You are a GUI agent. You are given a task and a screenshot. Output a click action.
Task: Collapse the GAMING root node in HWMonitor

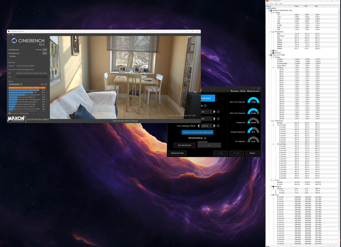tap(267, 8)
